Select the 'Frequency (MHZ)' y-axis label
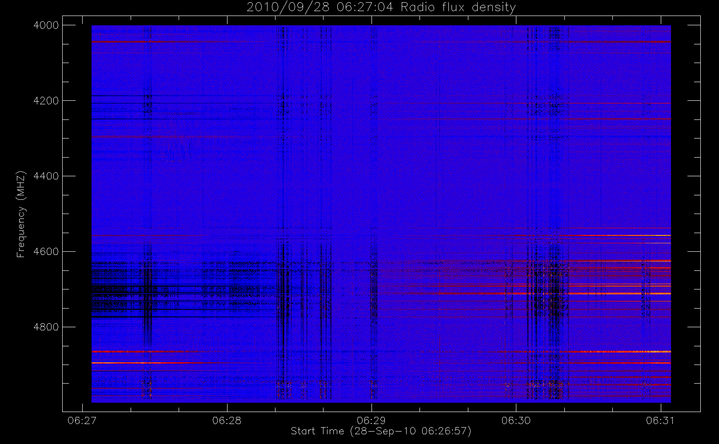Screen dimensions: 719x444 pyautogui.click(x=21, y=214)
